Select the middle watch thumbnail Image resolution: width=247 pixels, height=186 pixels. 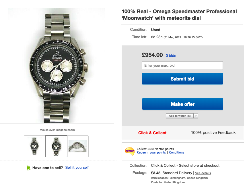click(56, 146)
